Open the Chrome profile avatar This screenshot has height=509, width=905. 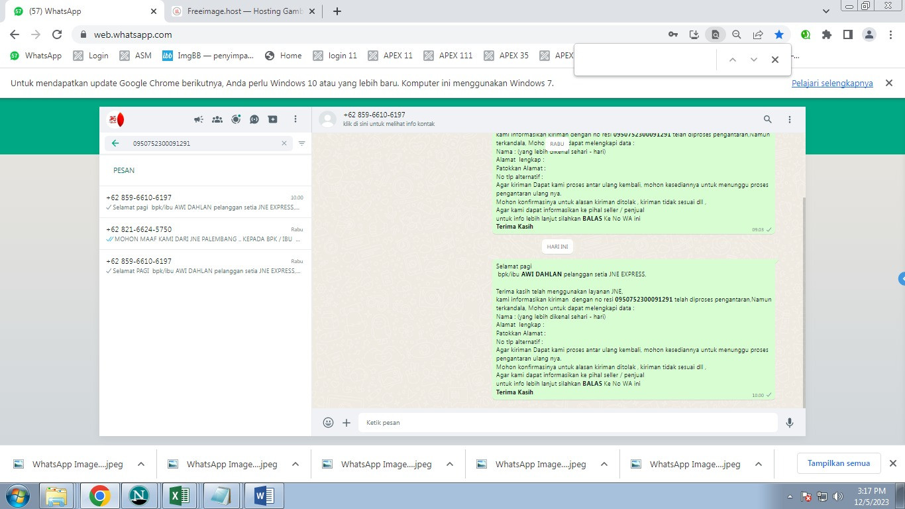tap(869, 34)
